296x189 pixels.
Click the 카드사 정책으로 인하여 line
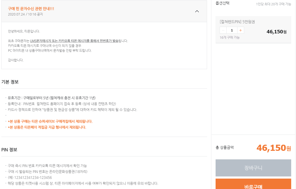[72, 110]
